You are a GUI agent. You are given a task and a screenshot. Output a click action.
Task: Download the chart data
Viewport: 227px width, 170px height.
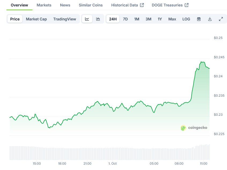210,19
